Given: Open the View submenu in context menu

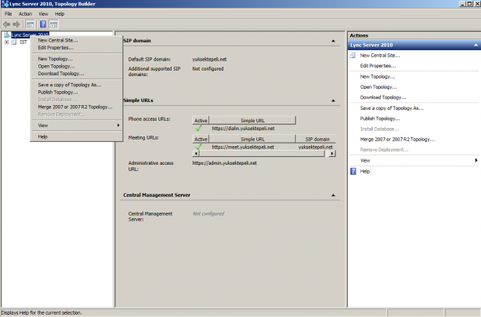Looking at the screenshot, I should pyautogui.click(x=76, y=126).
